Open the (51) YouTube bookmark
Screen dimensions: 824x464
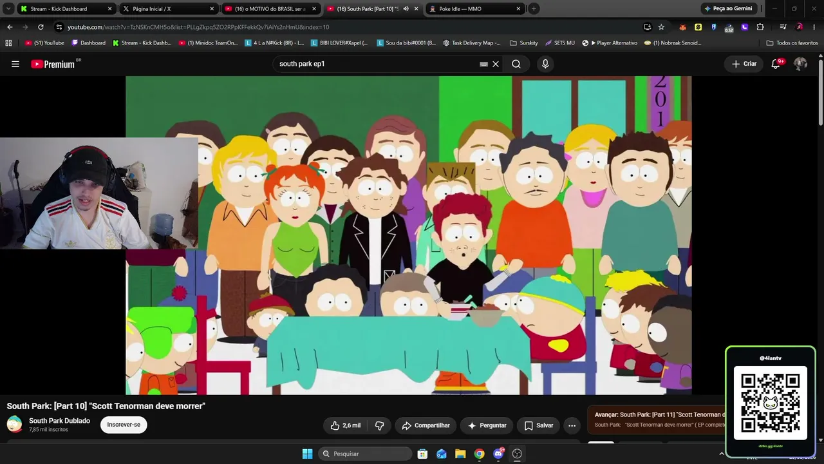pos(44,43)
